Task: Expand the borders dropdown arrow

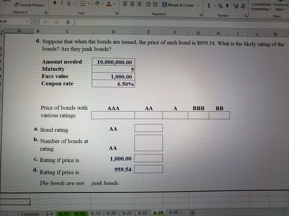Action: pyautogui.click(x=89, y=3)
